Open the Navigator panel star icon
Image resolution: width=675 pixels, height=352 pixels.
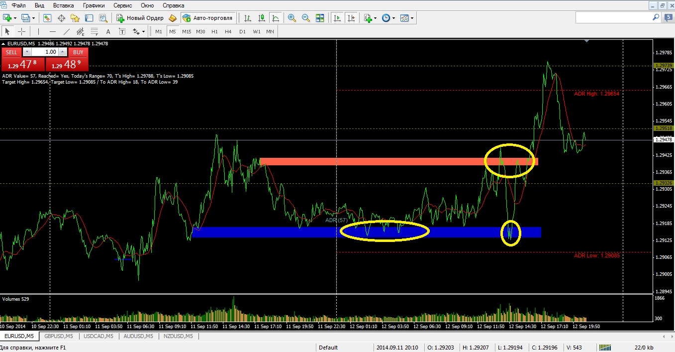pyautogui.click(x=76, y=18)
